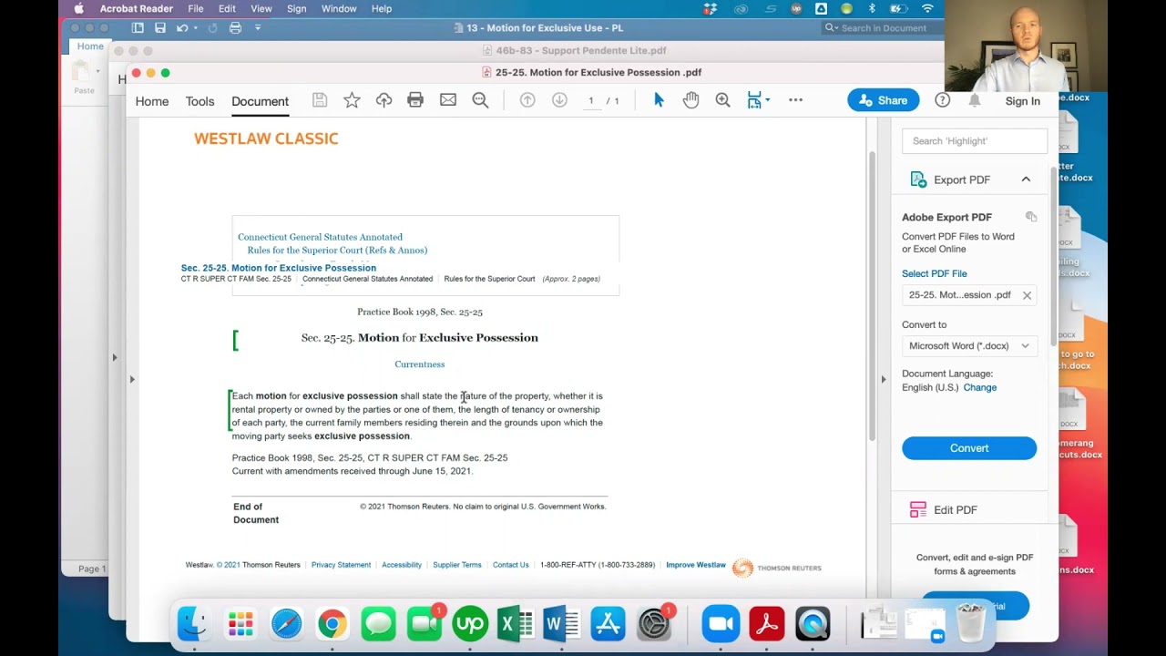This screenshot has width=1166, height=656.
Task: Click the Word window Search in Document field
Action: click(882, 28)
